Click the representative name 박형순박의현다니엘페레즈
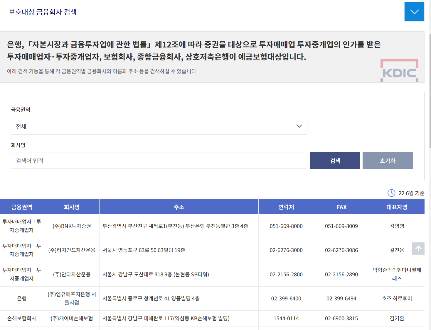 click(x=397, y=274)
